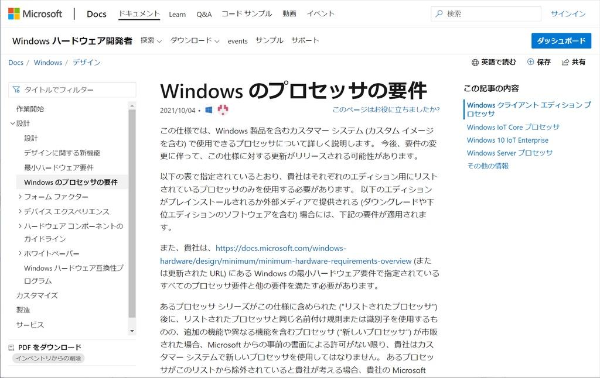Click the sidebar scroll down arrow
Screen dimensions: 600x378
click(x=132, y=331)
